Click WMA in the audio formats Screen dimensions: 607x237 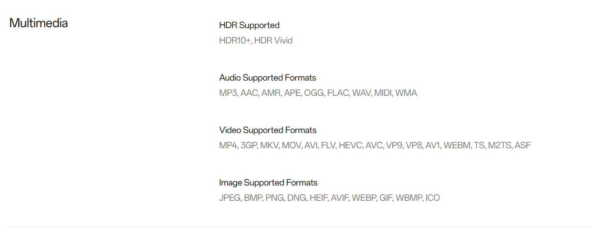click(406, 93)
